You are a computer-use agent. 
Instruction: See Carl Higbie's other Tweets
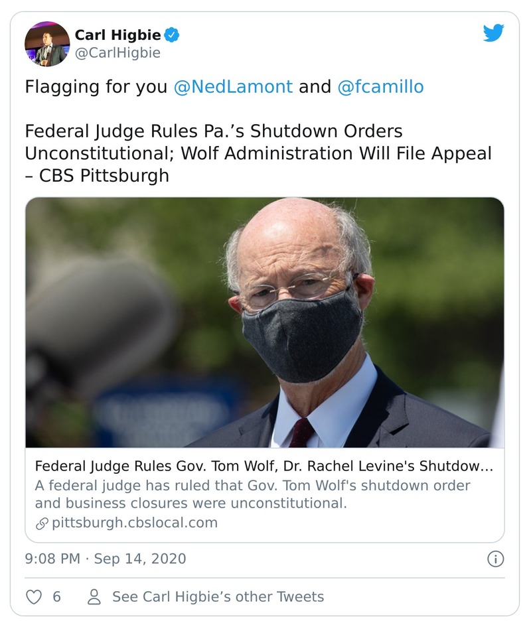tap(218, 597)
